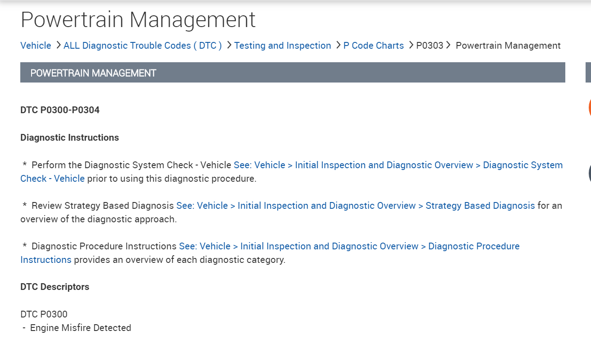Click the chevron arrow before P0303
Viewport: 591px width, 340px height.
pos(411,45)
